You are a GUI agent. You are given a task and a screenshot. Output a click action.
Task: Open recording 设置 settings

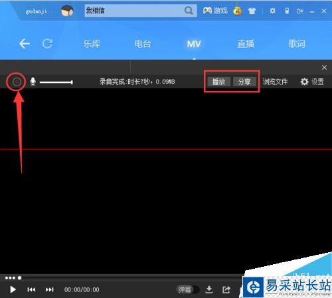point(312,82)
